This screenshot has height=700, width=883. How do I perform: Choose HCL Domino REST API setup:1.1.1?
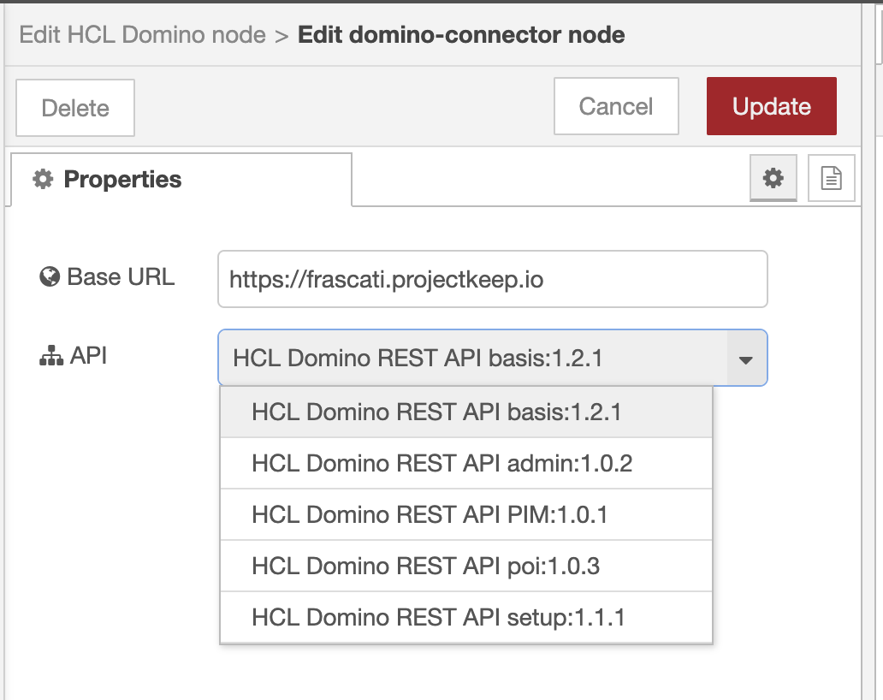(x=466, y=617)
